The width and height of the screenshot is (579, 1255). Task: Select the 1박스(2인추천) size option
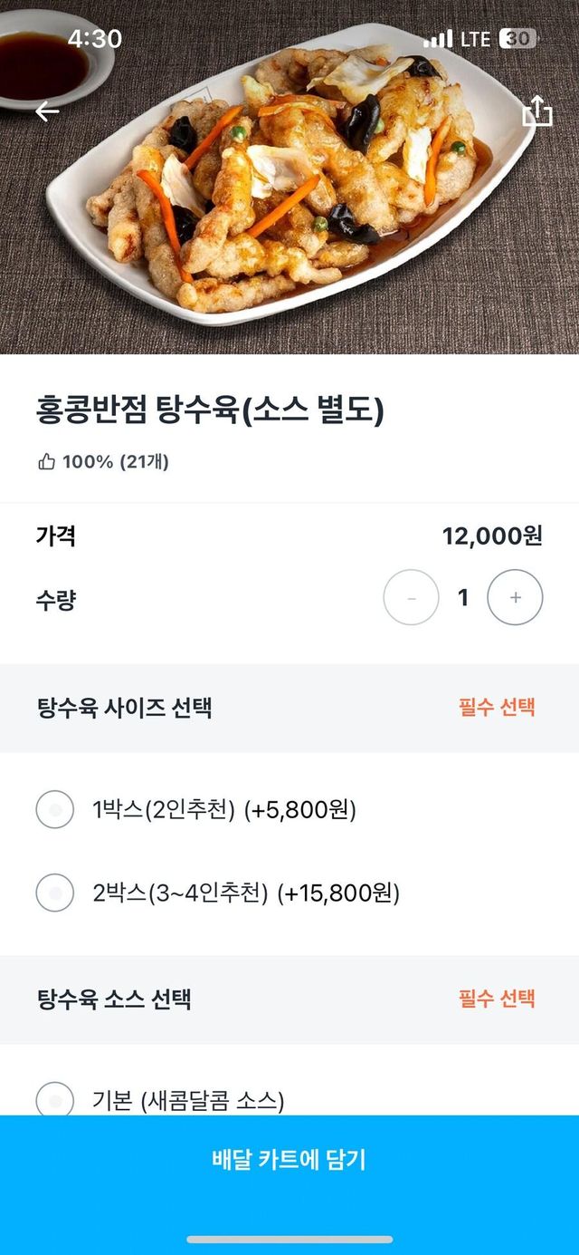click(x=55, y=809)
